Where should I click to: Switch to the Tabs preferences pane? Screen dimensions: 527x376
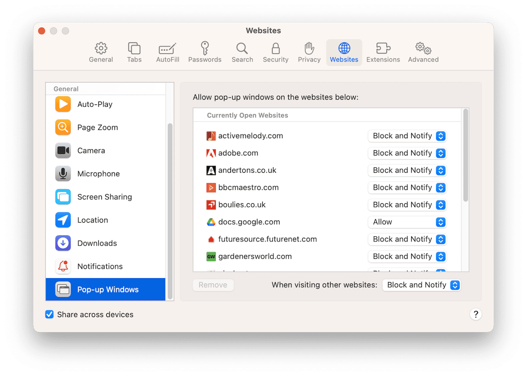point(134,53)
